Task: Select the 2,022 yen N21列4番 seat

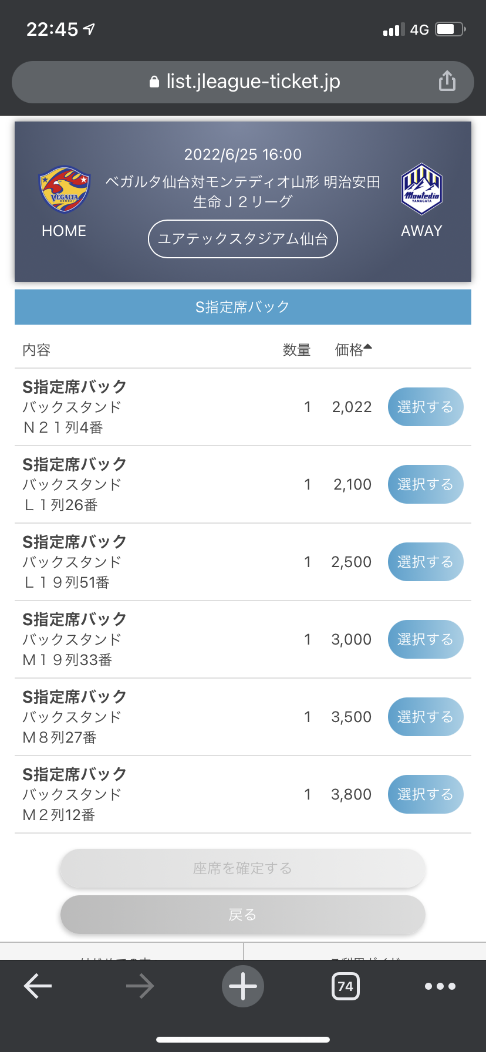Action: (425, 407)
